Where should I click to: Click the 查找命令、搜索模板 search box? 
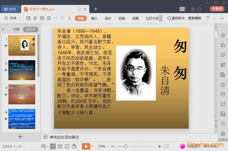click(184, 18)
